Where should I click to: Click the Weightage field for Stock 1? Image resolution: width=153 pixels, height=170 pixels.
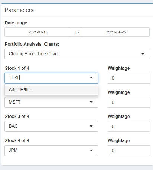tap(129, 78)
